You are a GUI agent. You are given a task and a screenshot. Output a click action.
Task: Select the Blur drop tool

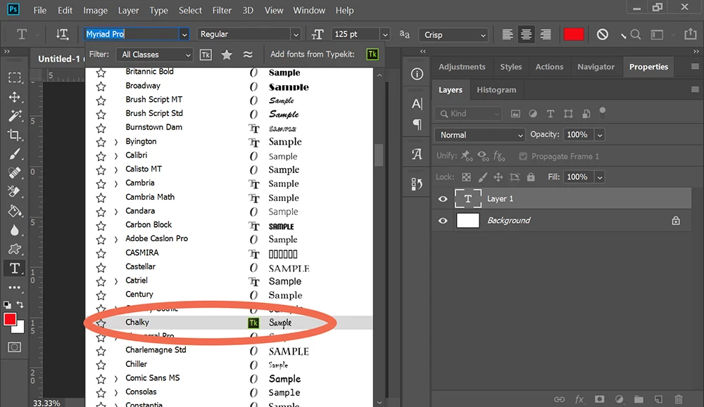pyautogui.click(x=14, y=231)
